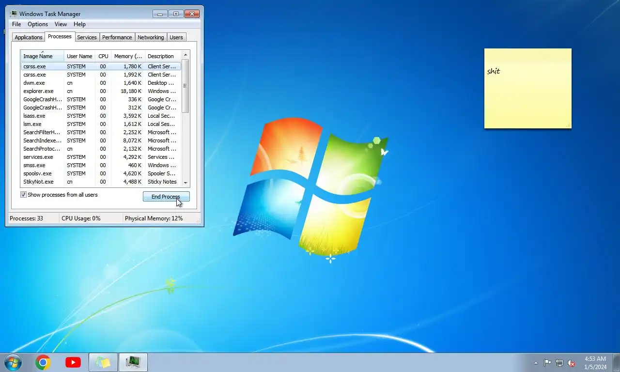Sort by CPU column header

point(103,56)
